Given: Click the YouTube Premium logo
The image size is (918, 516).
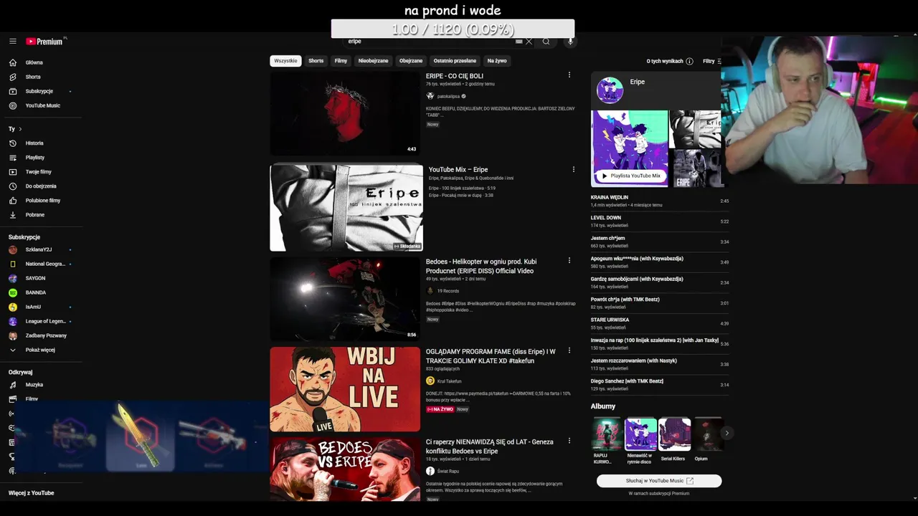Looking at the screenshot, I should click(45, 42).
